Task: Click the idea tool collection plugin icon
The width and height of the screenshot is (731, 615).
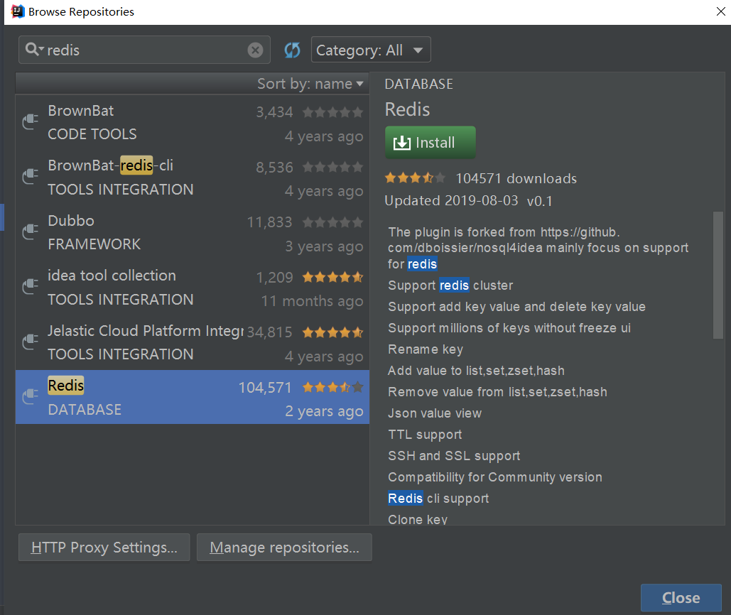Action: coord(30,287)
